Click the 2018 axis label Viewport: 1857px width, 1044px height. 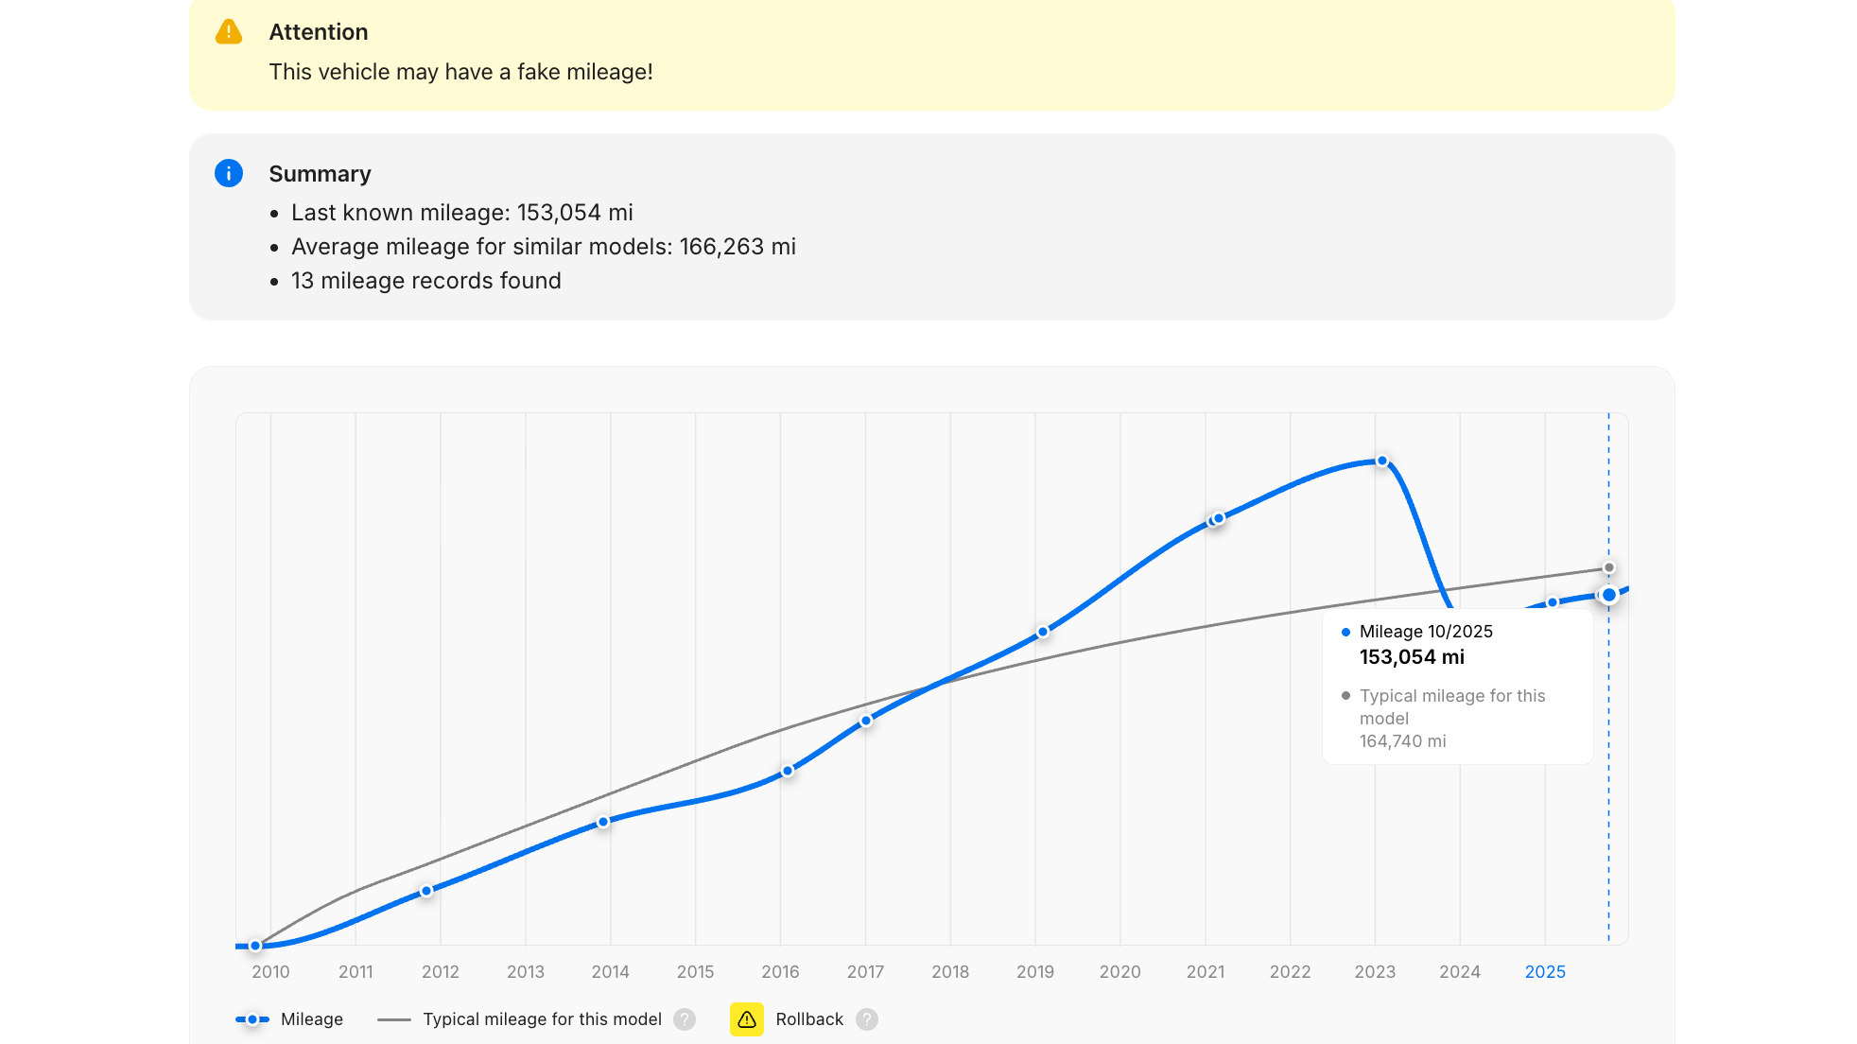950,972
